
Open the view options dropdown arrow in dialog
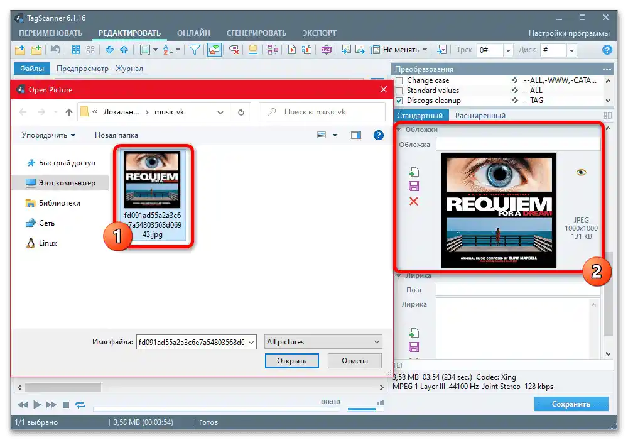point(335,135)
